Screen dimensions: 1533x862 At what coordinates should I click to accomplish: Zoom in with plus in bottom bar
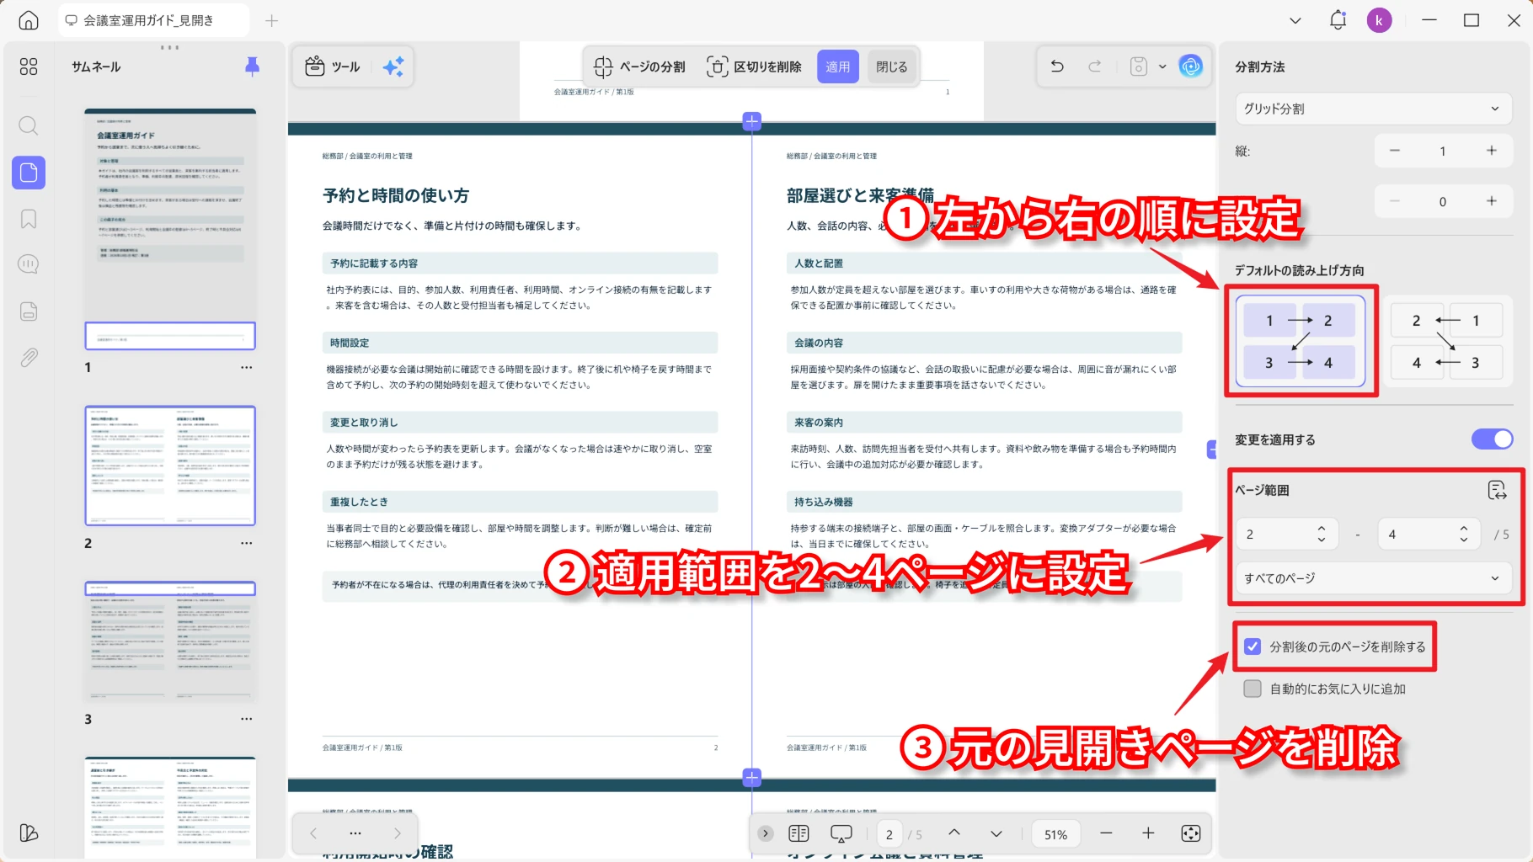pyautogui.click(x=1148, y=833)
